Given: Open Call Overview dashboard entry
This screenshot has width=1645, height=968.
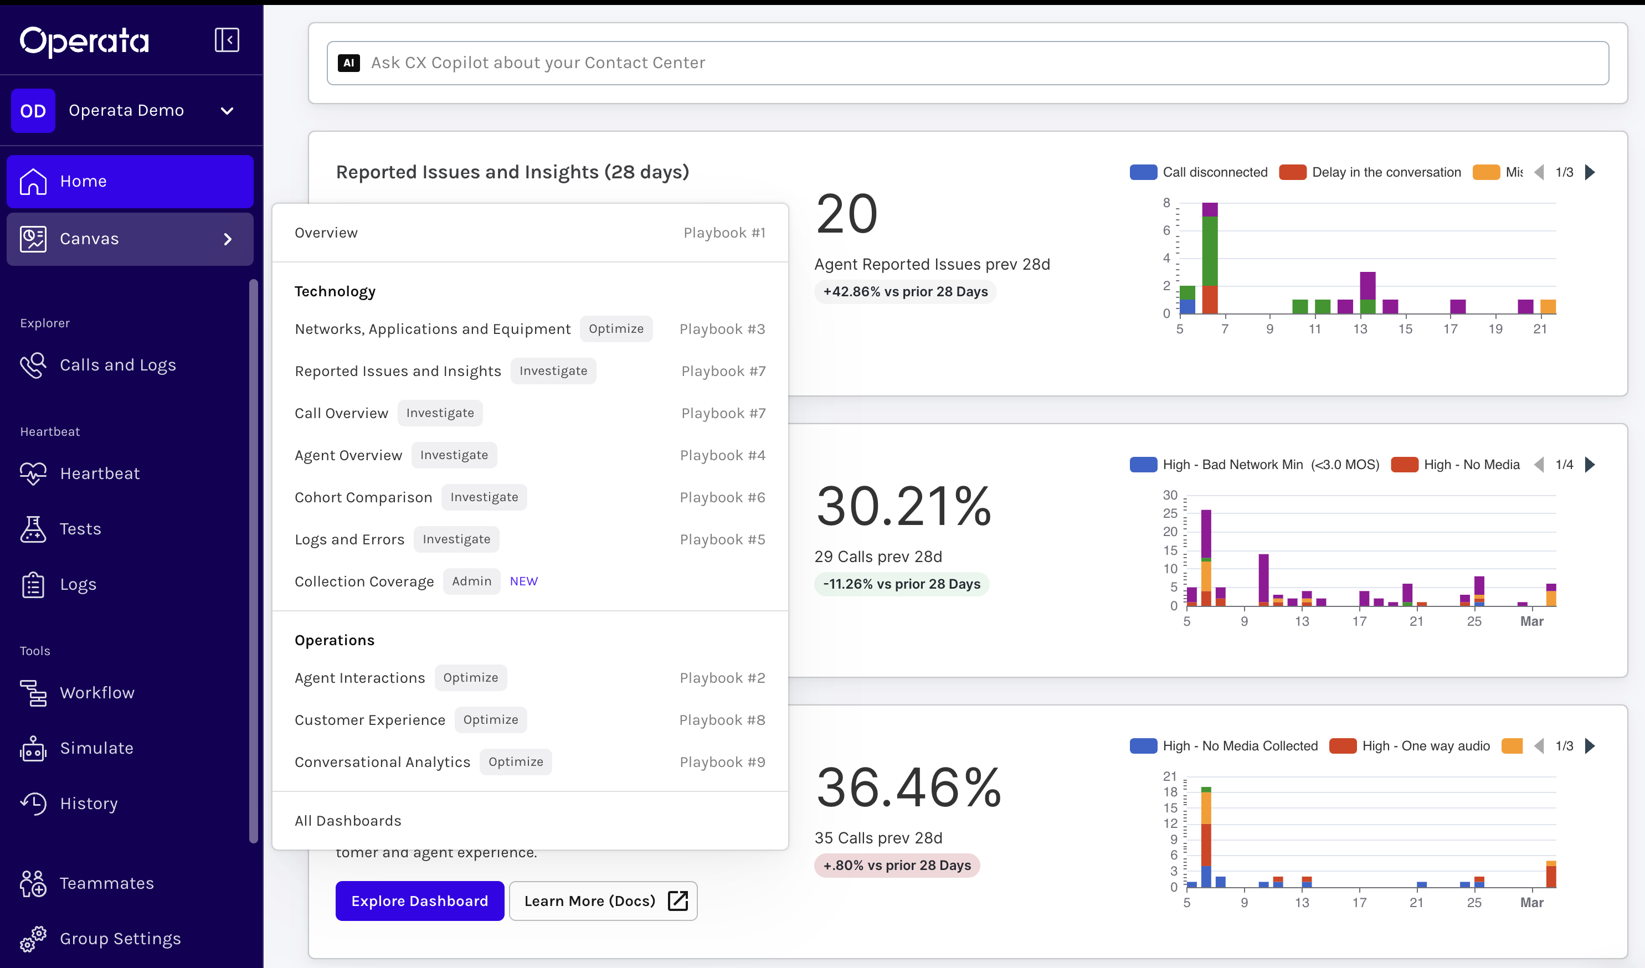Looking at the screenshot, I should (x=530, y=413).
